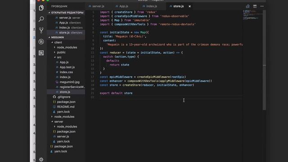Open the Search view in activity bar
Screen dimensions: 288x162
[41, 19]
